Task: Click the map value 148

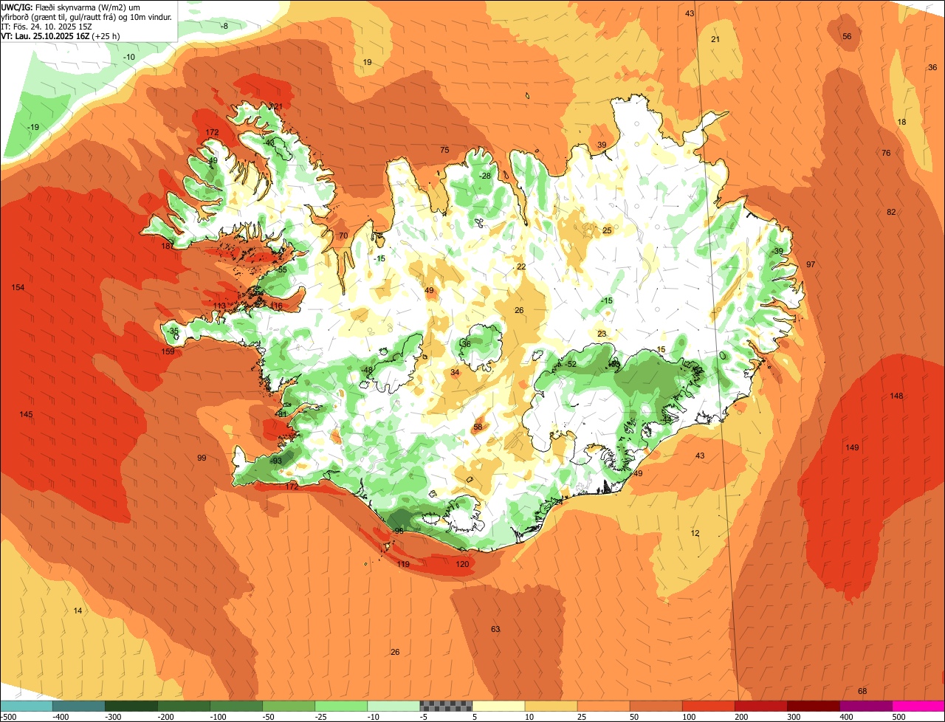Action: [x=896, y=396]
